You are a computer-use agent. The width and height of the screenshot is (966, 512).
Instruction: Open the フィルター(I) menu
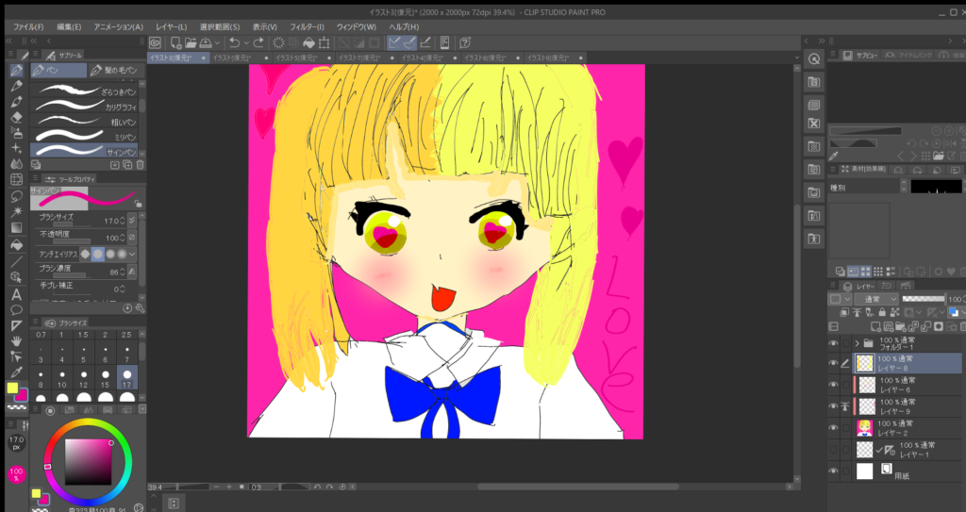click(x=307, y=27)
